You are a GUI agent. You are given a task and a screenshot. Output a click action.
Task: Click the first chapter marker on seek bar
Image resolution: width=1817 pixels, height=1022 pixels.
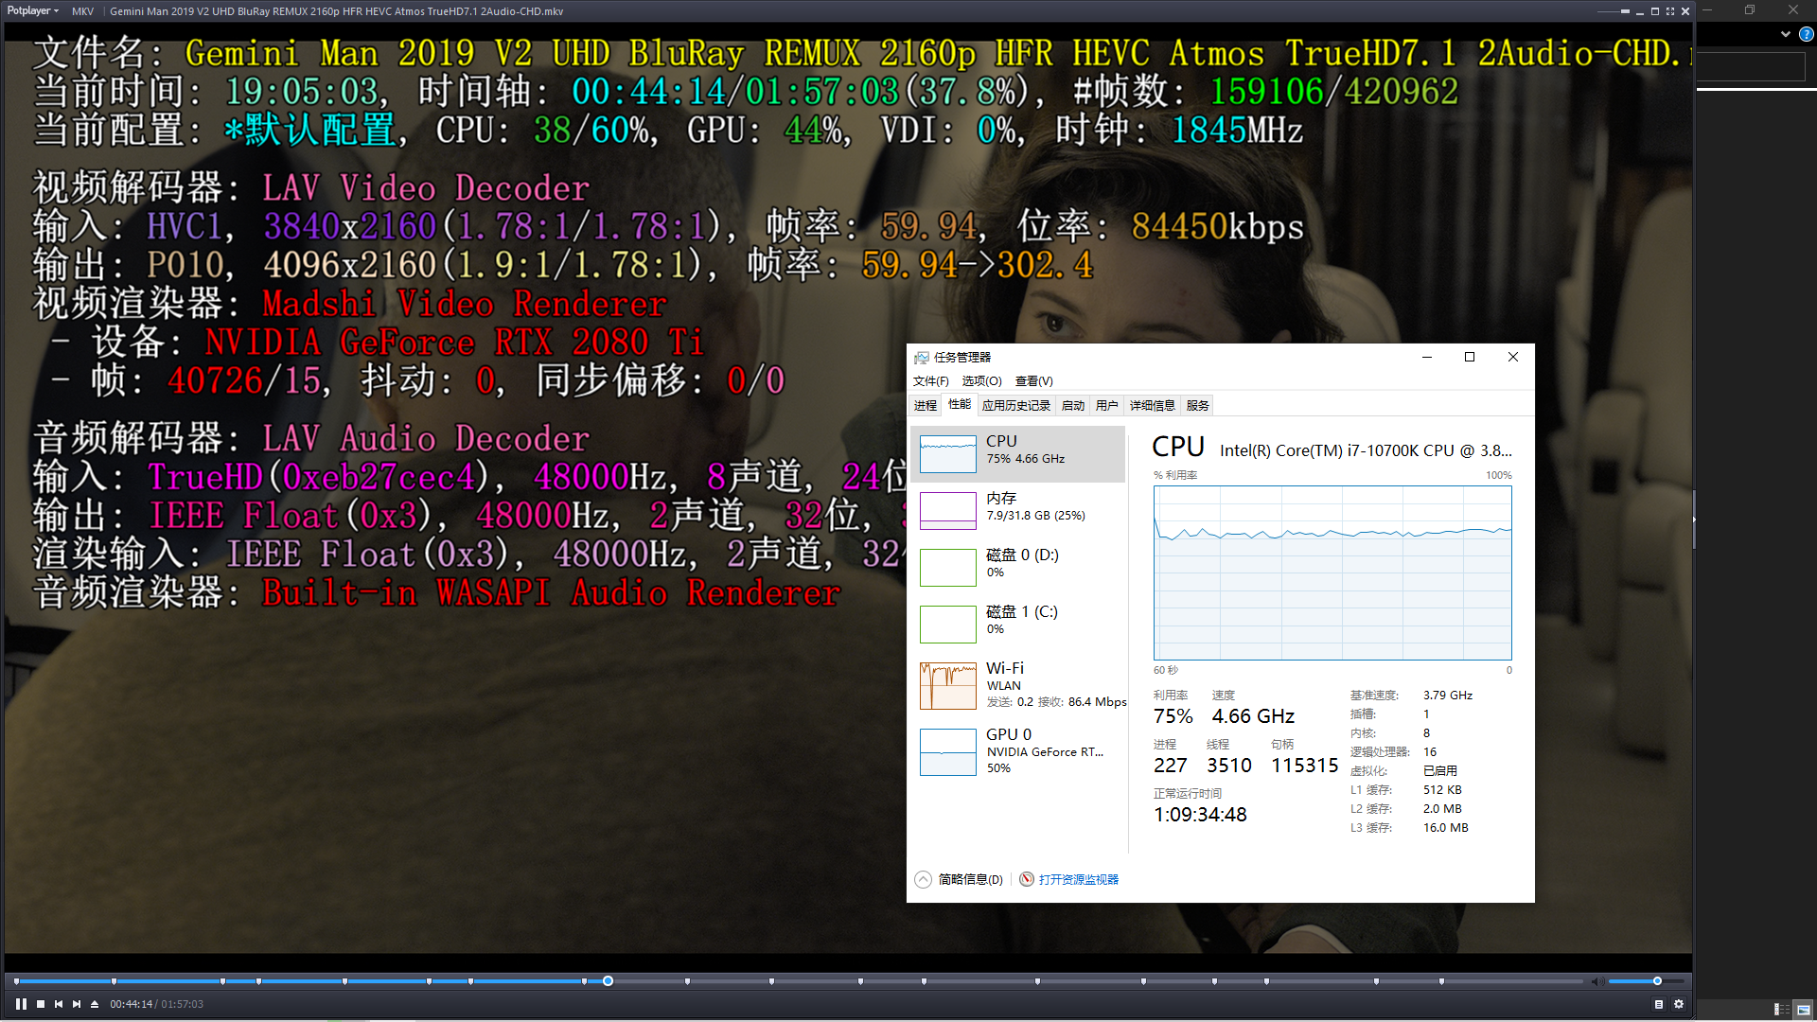pos(16,981)
